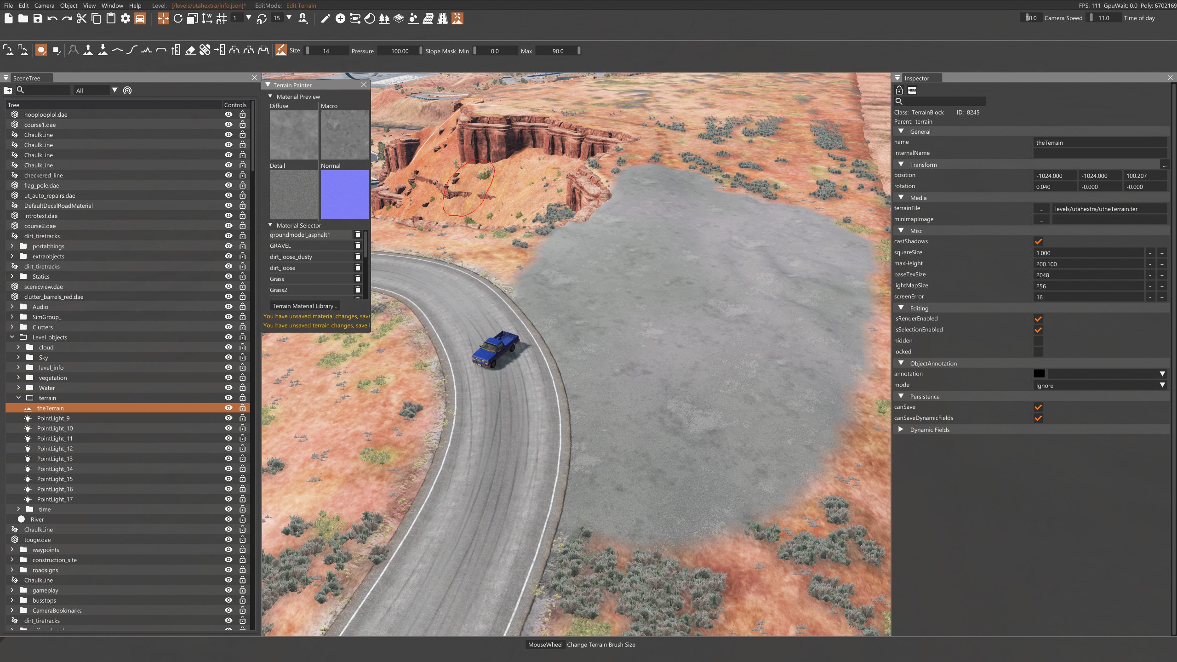Click the Save level floppy icon
The image size is (1177, 662).
pos(38,18)
